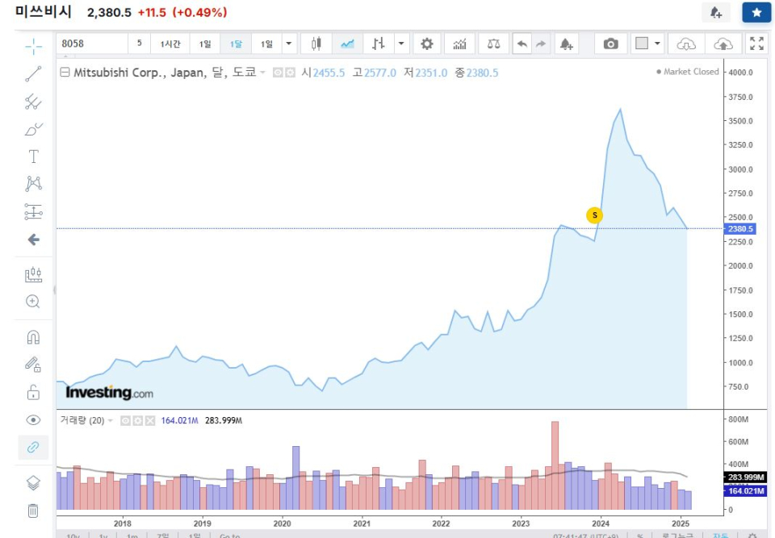Select the second 1일 interval button
Viewport: 775px width, 538px height.
click(267, 44)
